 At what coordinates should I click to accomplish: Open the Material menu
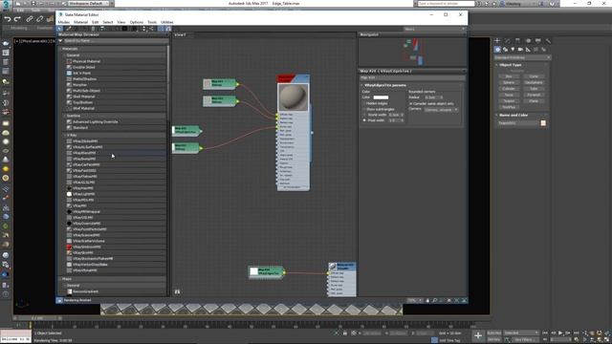pos(80,22)
